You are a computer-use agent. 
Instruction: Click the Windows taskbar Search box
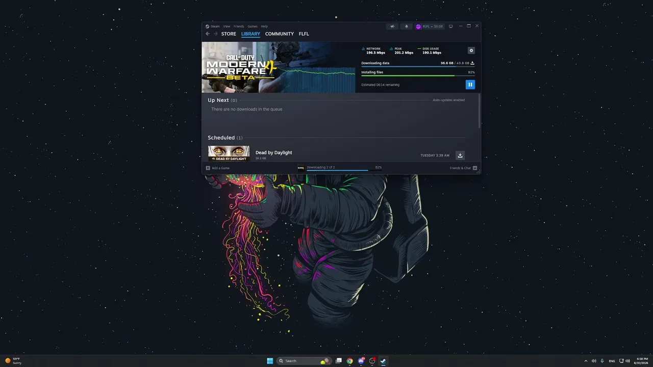(304, 361)
